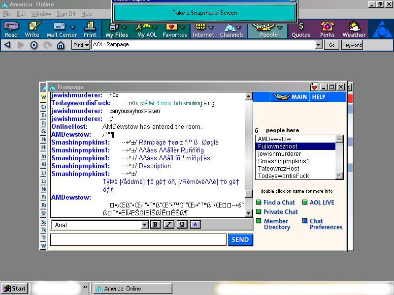This screenshot has height=295, width=394.
Task: Open the text color picker button
Action: tap(195, 225)
